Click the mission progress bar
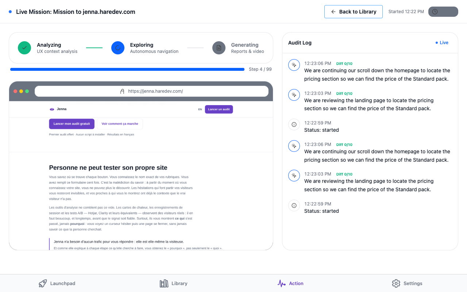 pos(127,69)
